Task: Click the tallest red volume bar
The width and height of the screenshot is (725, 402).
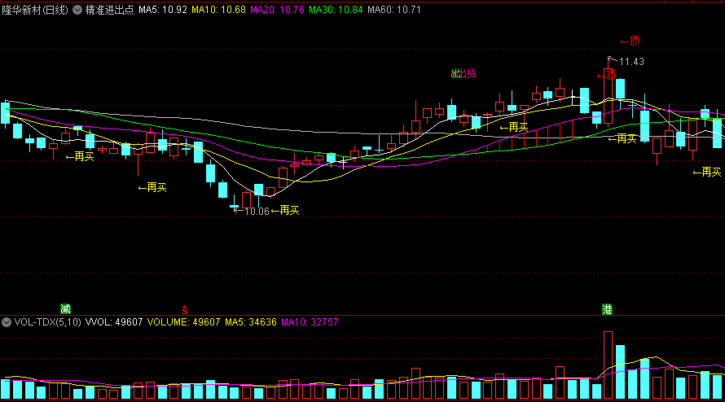Action: [x=608, y=365]
